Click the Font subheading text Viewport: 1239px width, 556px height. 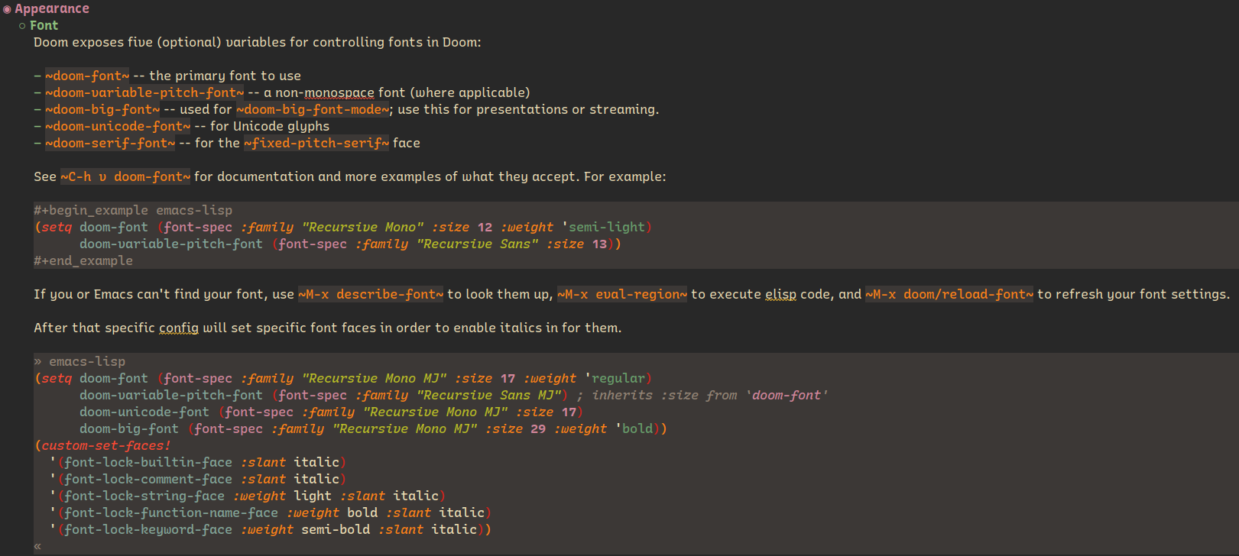[44, 25]
